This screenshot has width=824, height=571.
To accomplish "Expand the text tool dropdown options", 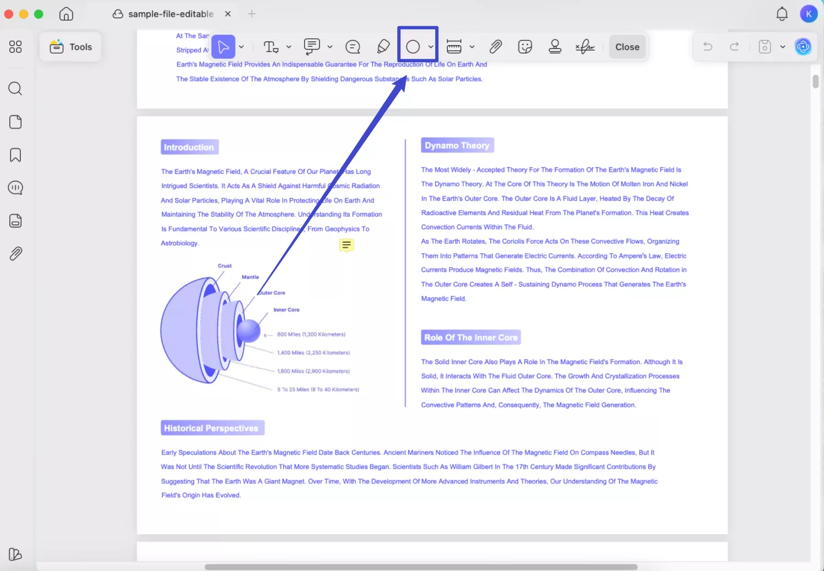I will click(x=288, y=47).
